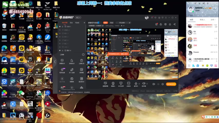Add 直播屏幕 screen capture source
The height and width of the screenshot is (123, 219).
[x=105, y=84]
